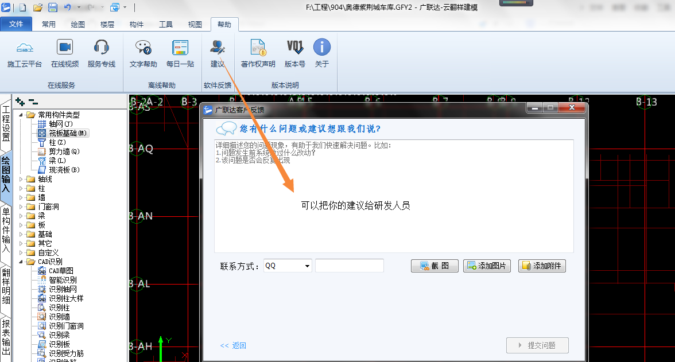Viewport: 675px width, 362px height.
Task: Open the 关于 about info icon
Action: pyautogui.click(x=321, y=47)
